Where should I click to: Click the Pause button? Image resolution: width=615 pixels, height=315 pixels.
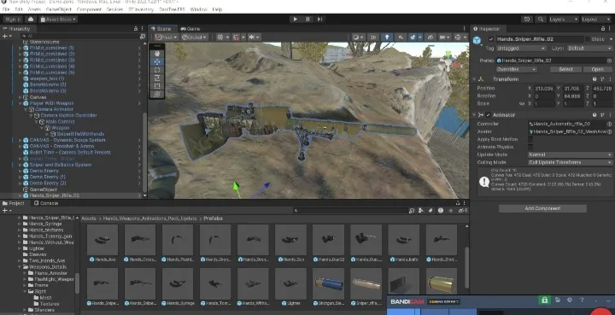(307, 19)
